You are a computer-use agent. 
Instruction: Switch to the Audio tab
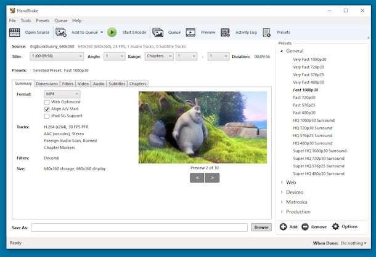click(x=99, y=84)
